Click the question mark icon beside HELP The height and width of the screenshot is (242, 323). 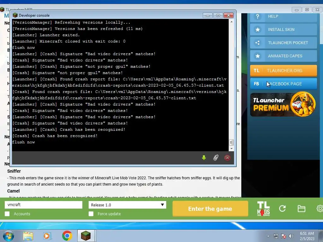(x=257, y=16)
